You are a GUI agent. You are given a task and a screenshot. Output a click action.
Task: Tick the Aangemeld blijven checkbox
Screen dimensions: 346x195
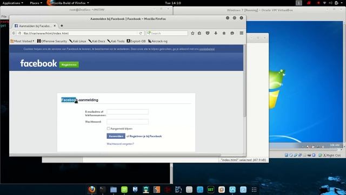(108, 128)
